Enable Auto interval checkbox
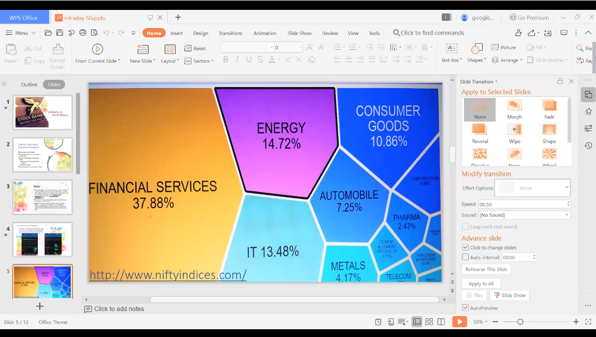The image size is (596, 337). pos(466,257)
